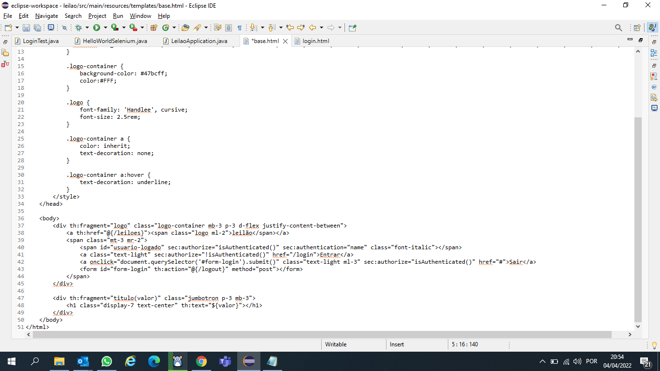The image size is (660, 371).
Task: Toggle Block Selection mode icon
Action: 229,28
